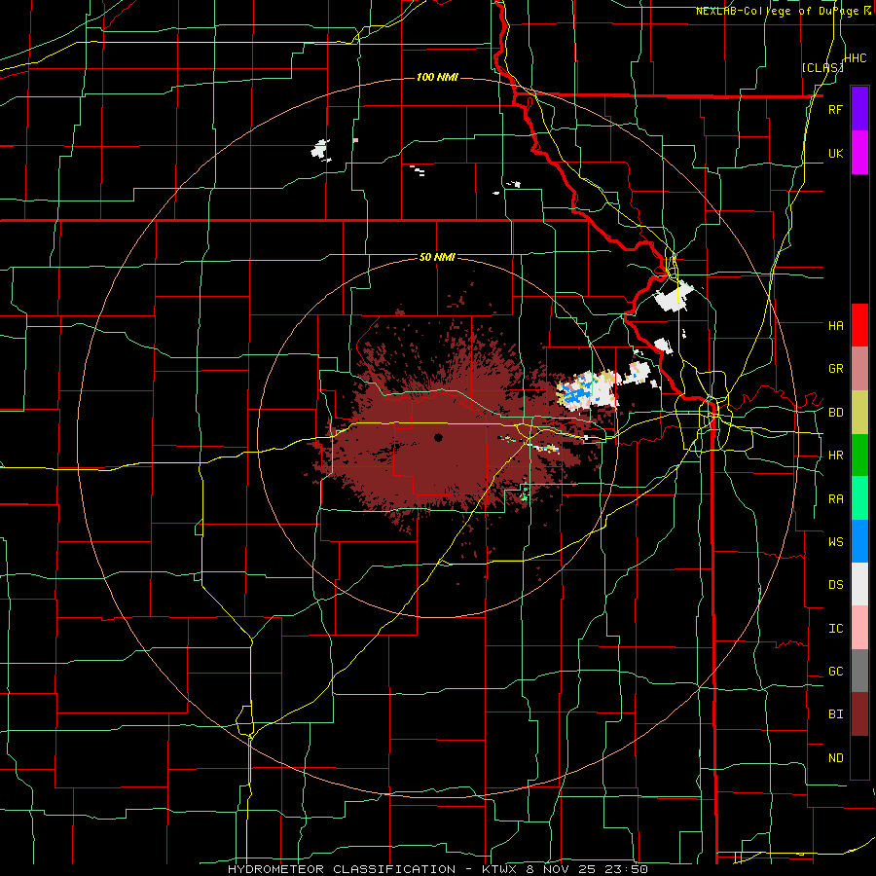Click the light pink IC swatch

859,628
